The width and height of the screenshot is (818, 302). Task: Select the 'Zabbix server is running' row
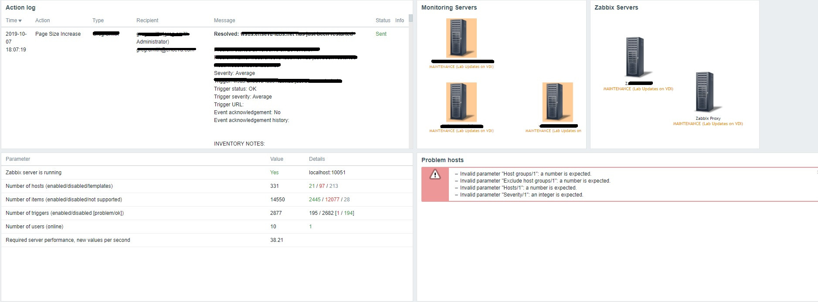coord(207,173)
